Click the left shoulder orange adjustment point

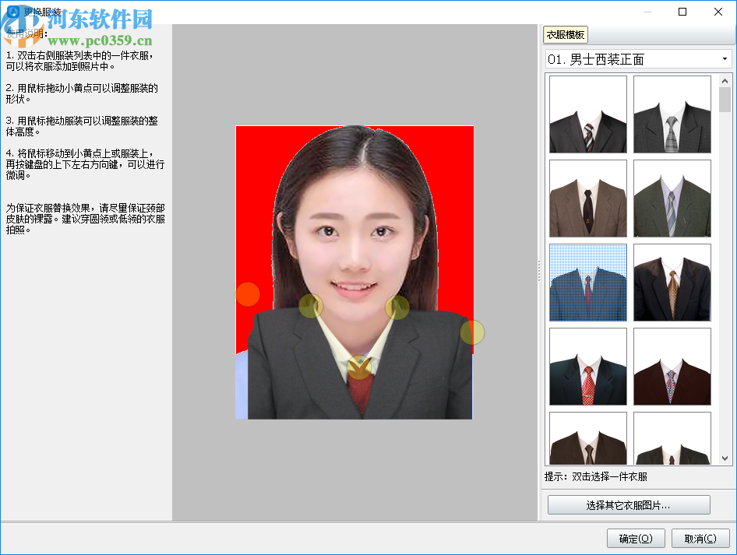(248, 294)
